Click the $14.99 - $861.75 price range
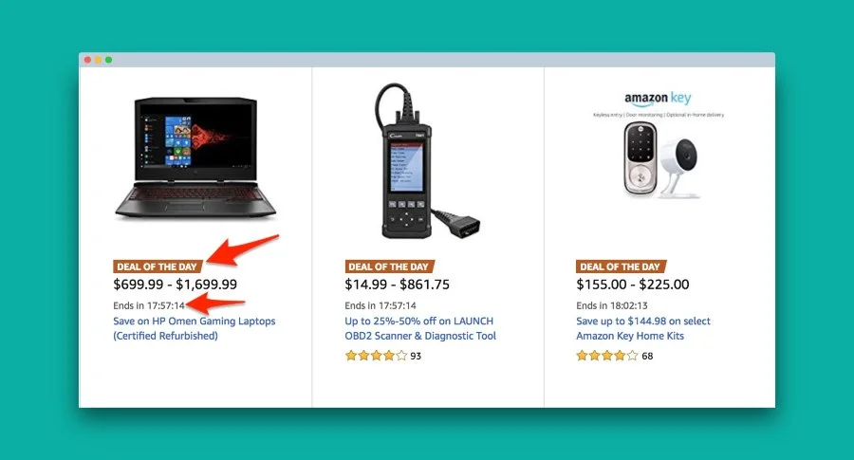 (x=397, y=285)
